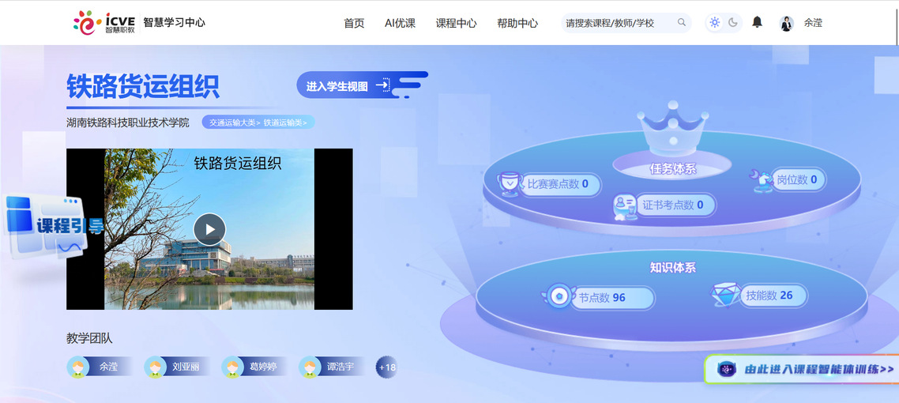Click the 岗位数 wrench icon
This screenshot has height=403, width=899.
[762, 181]
